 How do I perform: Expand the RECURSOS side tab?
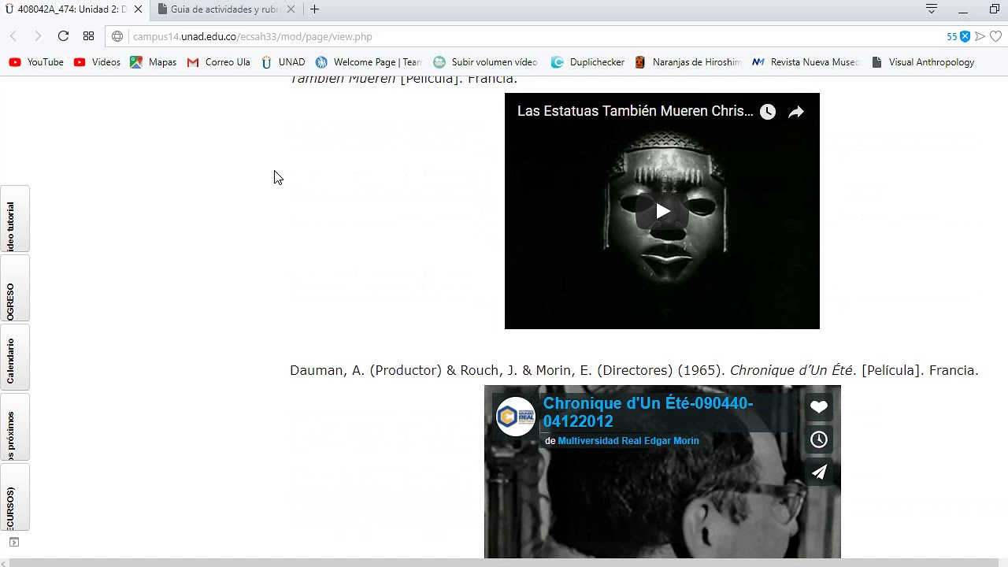point(14,498)
